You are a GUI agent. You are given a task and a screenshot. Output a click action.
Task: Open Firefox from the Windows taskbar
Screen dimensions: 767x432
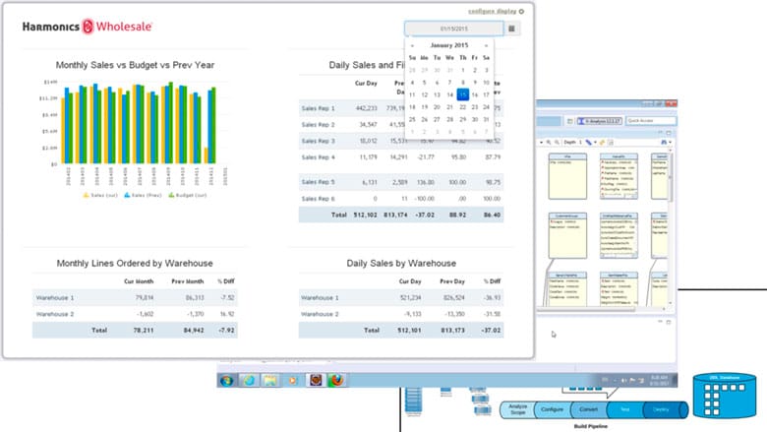pos(338,379)
